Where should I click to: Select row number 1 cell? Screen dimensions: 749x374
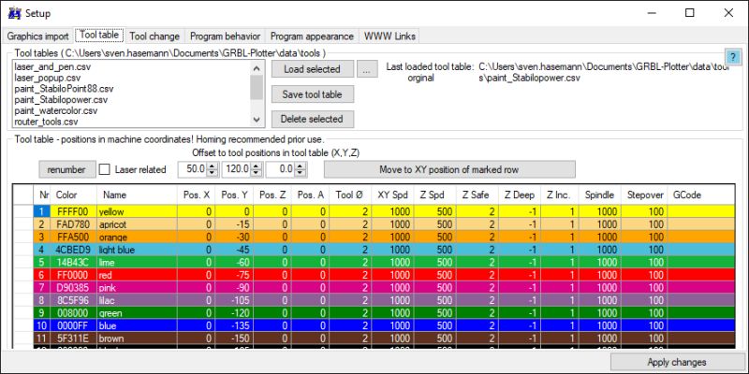(x=42, y=211)
